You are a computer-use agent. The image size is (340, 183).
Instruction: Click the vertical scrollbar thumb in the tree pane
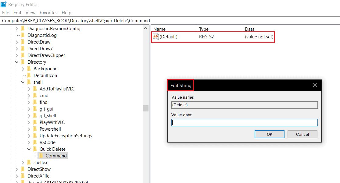[146, 108]
